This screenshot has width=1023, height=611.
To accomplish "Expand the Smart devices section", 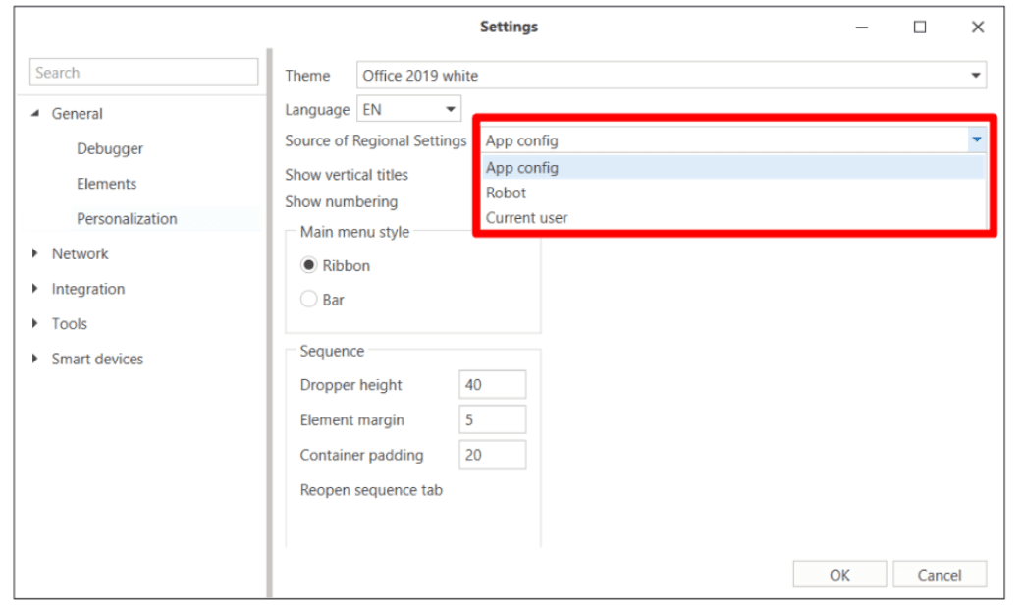I will click(36, 359).
